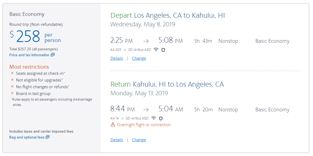Open Details for the departing Los Angeles flight

(117, 58)
